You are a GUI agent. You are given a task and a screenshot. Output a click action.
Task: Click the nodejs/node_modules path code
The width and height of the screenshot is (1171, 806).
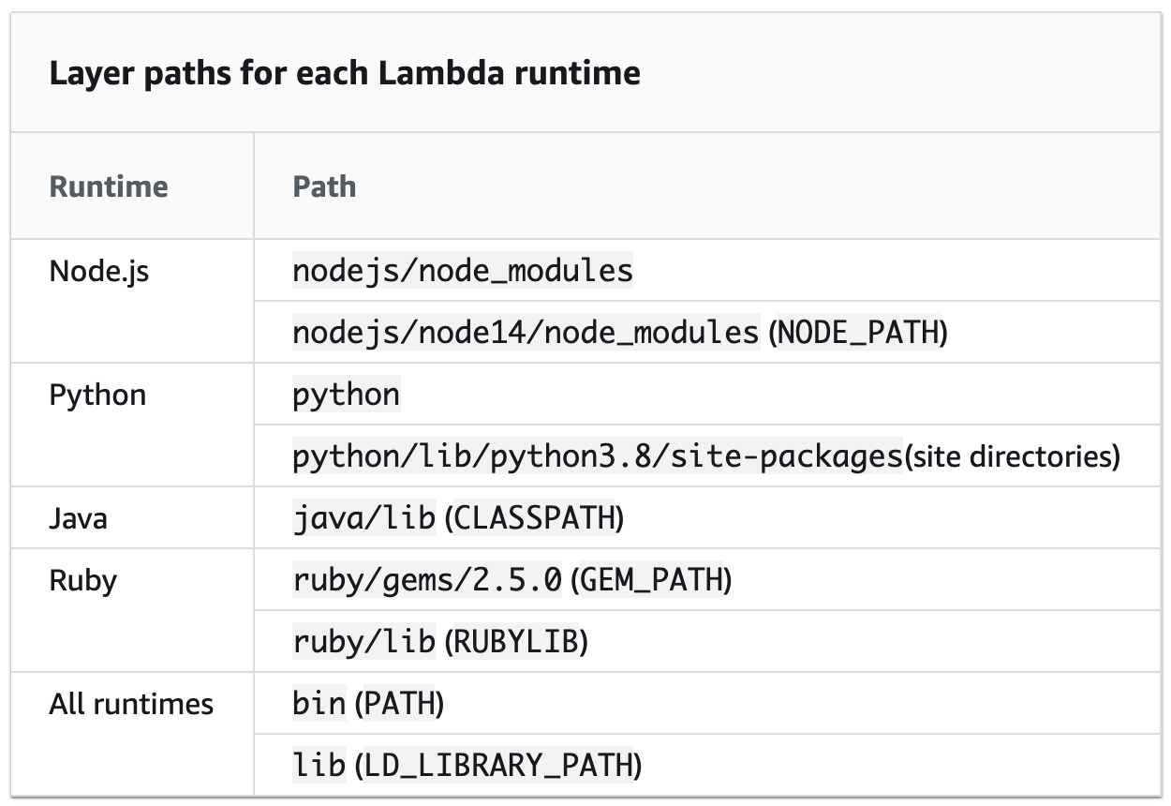463,271
